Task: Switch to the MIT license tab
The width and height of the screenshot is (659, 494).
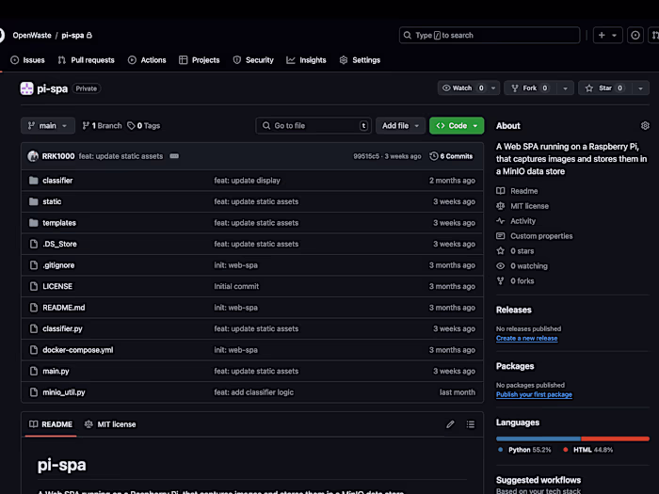Action: 110,424
